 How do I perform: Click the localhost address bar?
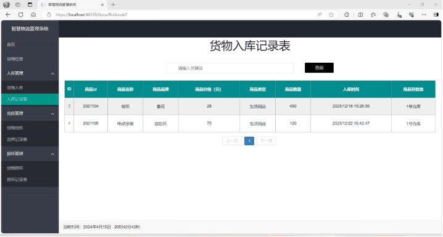pyautogui.click(x=181, y=15)
